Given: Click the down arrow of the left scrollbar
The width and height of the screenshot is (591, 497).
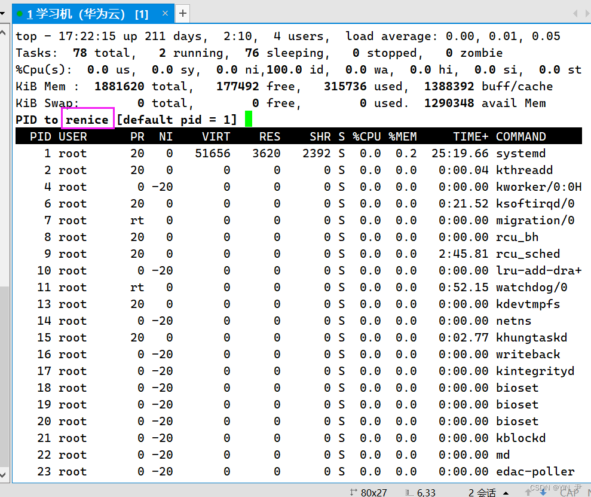Looking at the screenshot, I should 2,475.
